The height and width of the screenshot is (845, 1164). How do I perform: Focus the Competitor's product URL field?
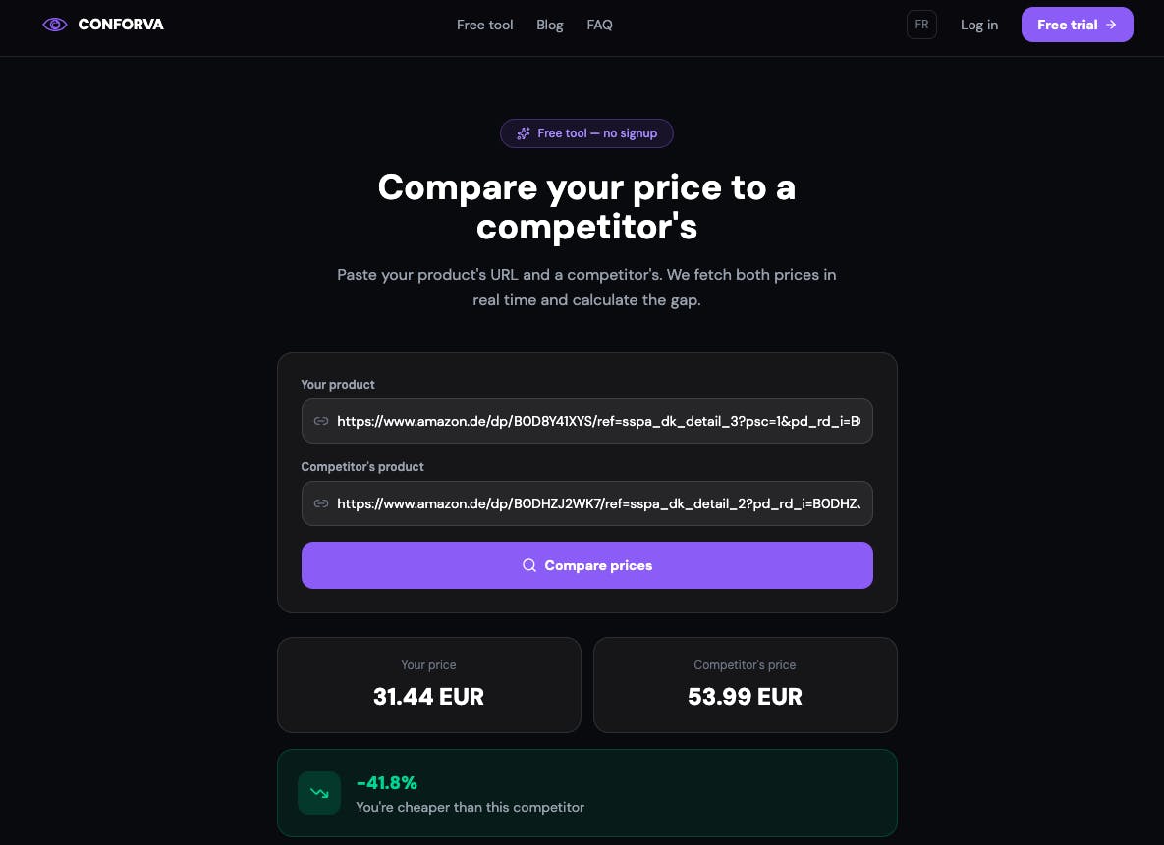coord(587,503)
